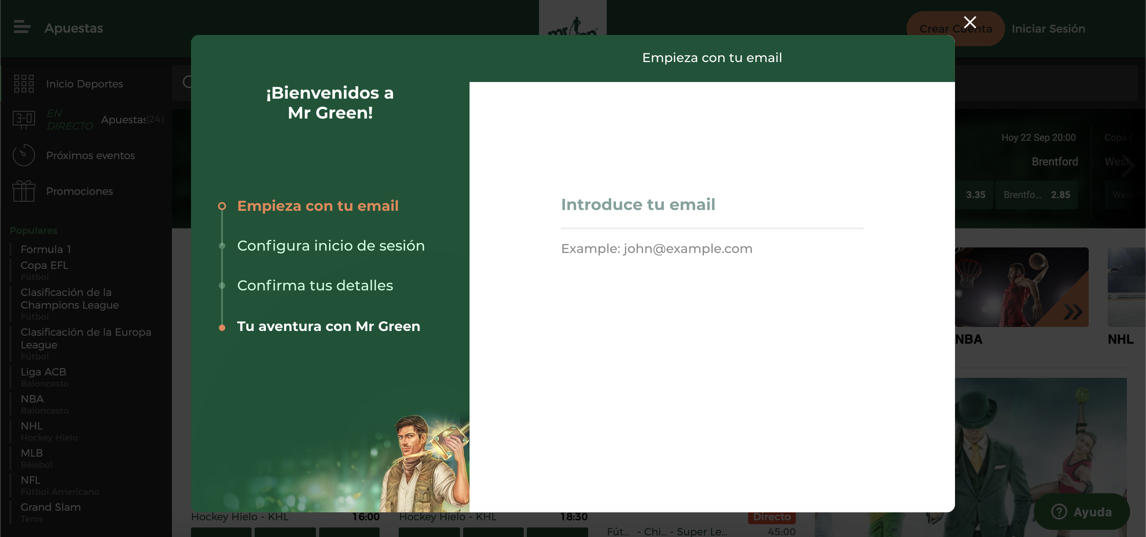The width and height of the screenshot is (1146, 537).
Task: Click the help question mark icon
Action: [x=1059, y=512]
